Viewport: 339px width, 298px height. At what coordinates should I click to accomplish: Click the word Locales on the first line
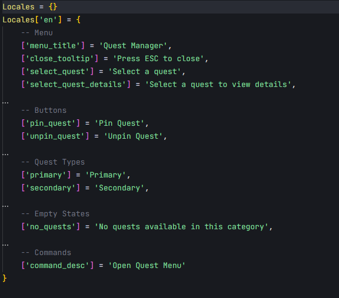[x=18, y=7]
